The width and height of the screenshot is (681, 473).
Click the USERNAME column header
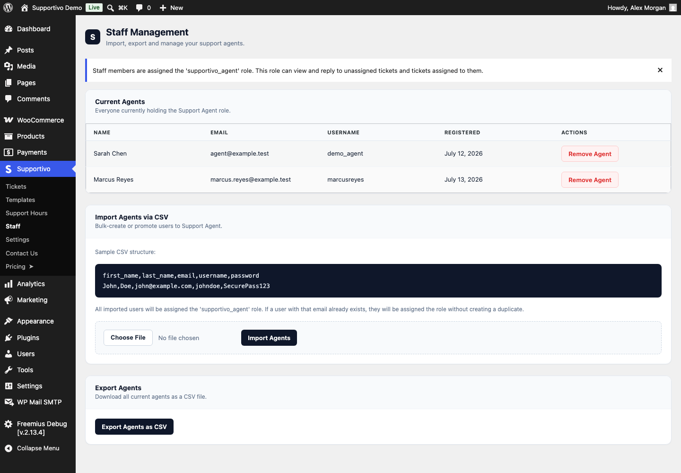(x=343, y=133)
